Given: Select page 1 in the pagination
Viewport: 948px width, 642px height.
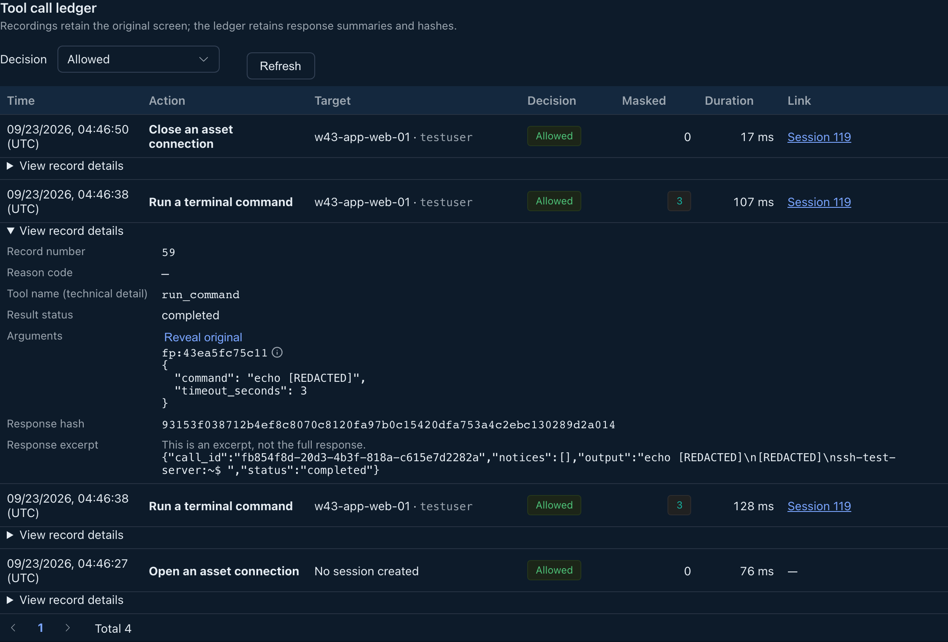Looking at the screenshot, I should tap(41, 628).
